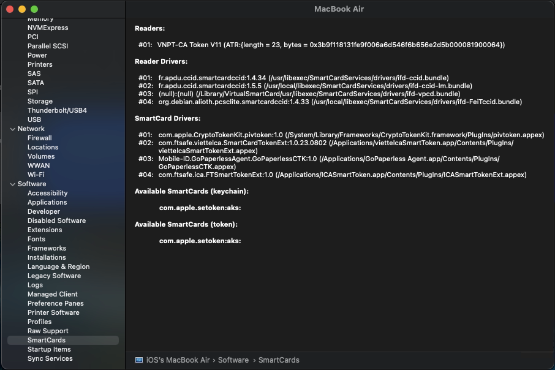The image size is (555, 370).
Task: Select Frameworks in the sidebar
Action: (x=47, y=249)
